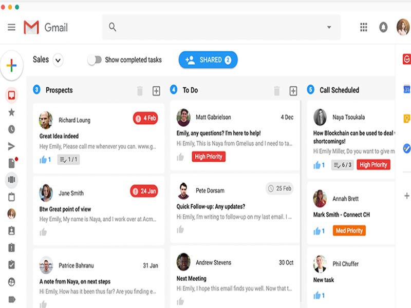Toggle the like on Phil Chuffer's card
411x308 pixels.
[x=317, y=296]
